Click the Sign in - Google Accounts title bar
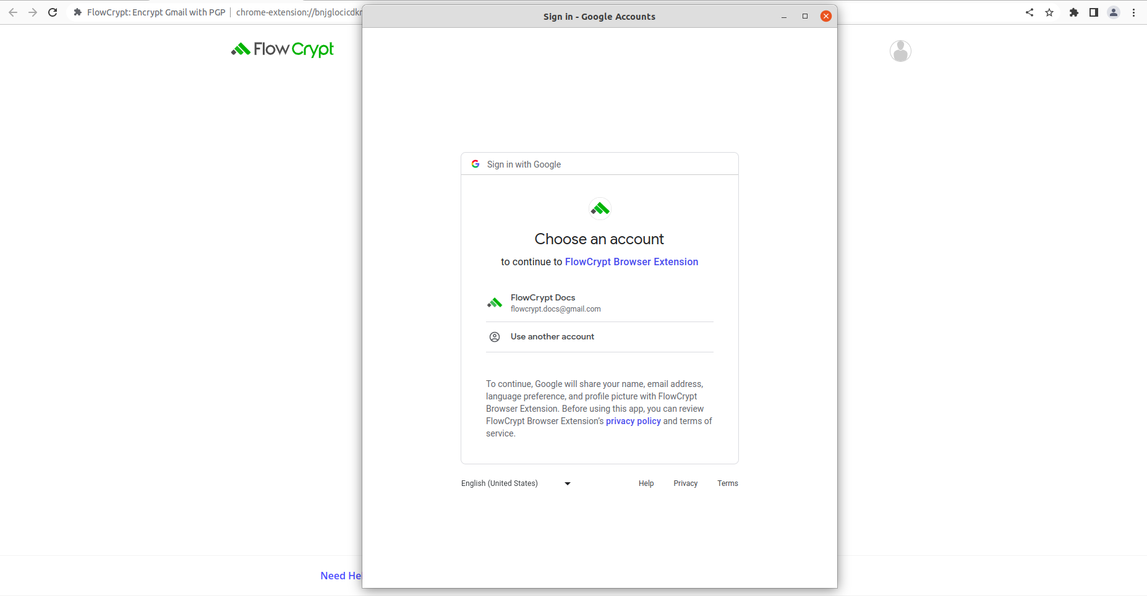This screenshot has width=1147, height=596. [x=599, y=17]
